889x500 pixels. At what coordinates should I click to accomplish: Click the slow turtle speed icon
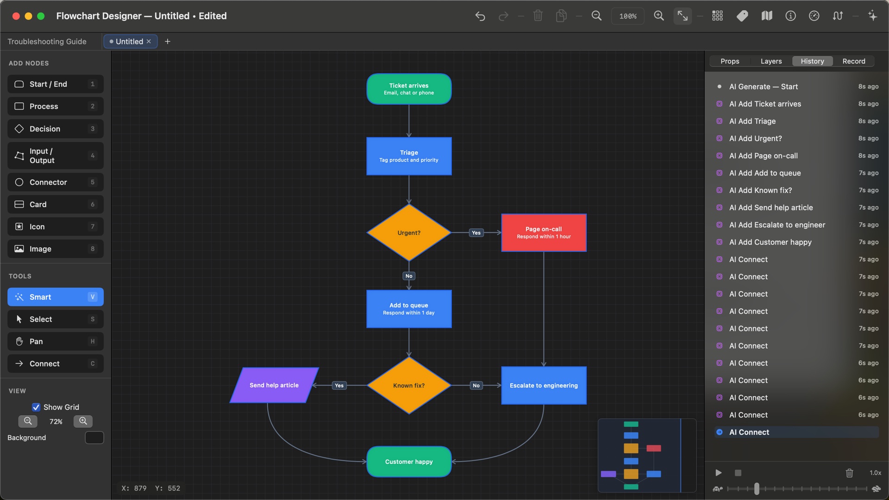(x=718, y=489)
